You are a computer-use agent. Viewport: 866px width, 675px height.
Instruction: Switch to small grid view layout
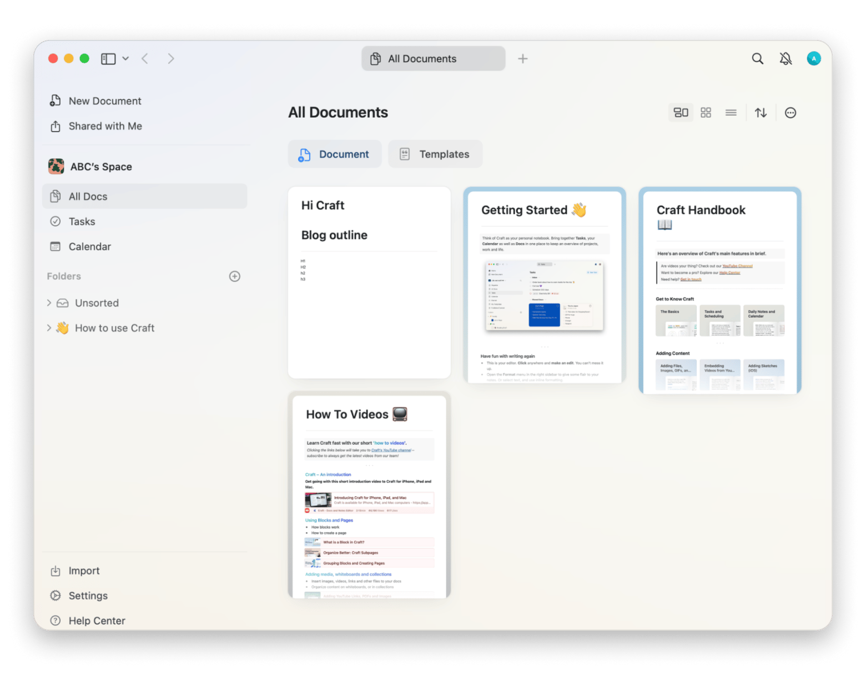(x=706, y=113)
